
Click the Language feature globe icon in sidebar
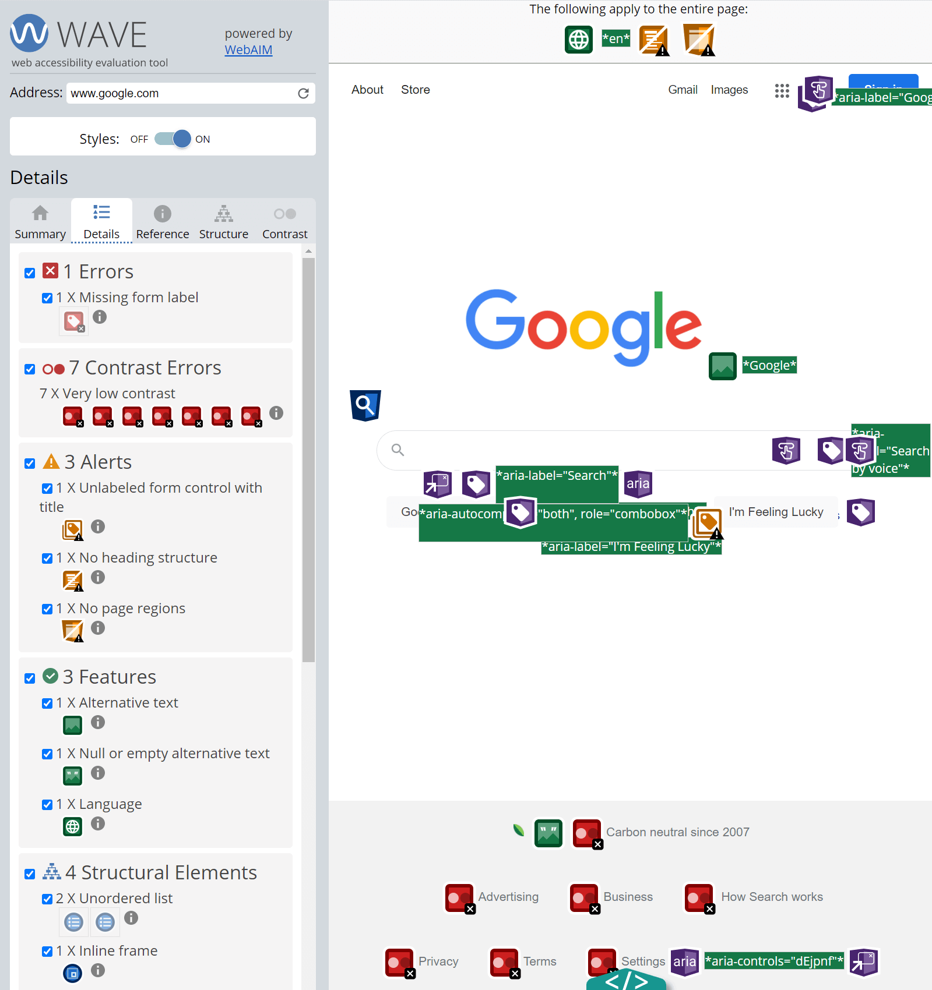pyautogui.click(x=72, y=826)
